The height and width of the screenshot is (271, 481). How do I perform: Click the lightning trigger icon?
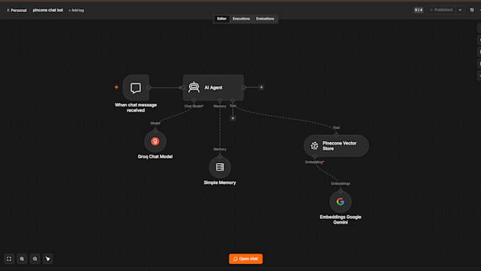tap(117, 88)
